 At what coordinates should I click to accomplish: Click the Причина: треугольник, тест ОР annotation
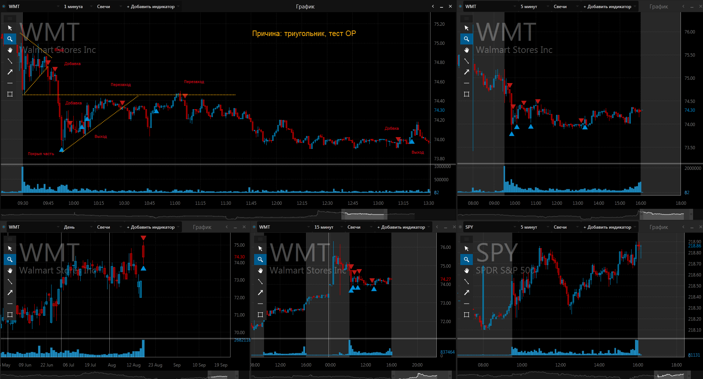pyautogui.click(x=304, y=33)
